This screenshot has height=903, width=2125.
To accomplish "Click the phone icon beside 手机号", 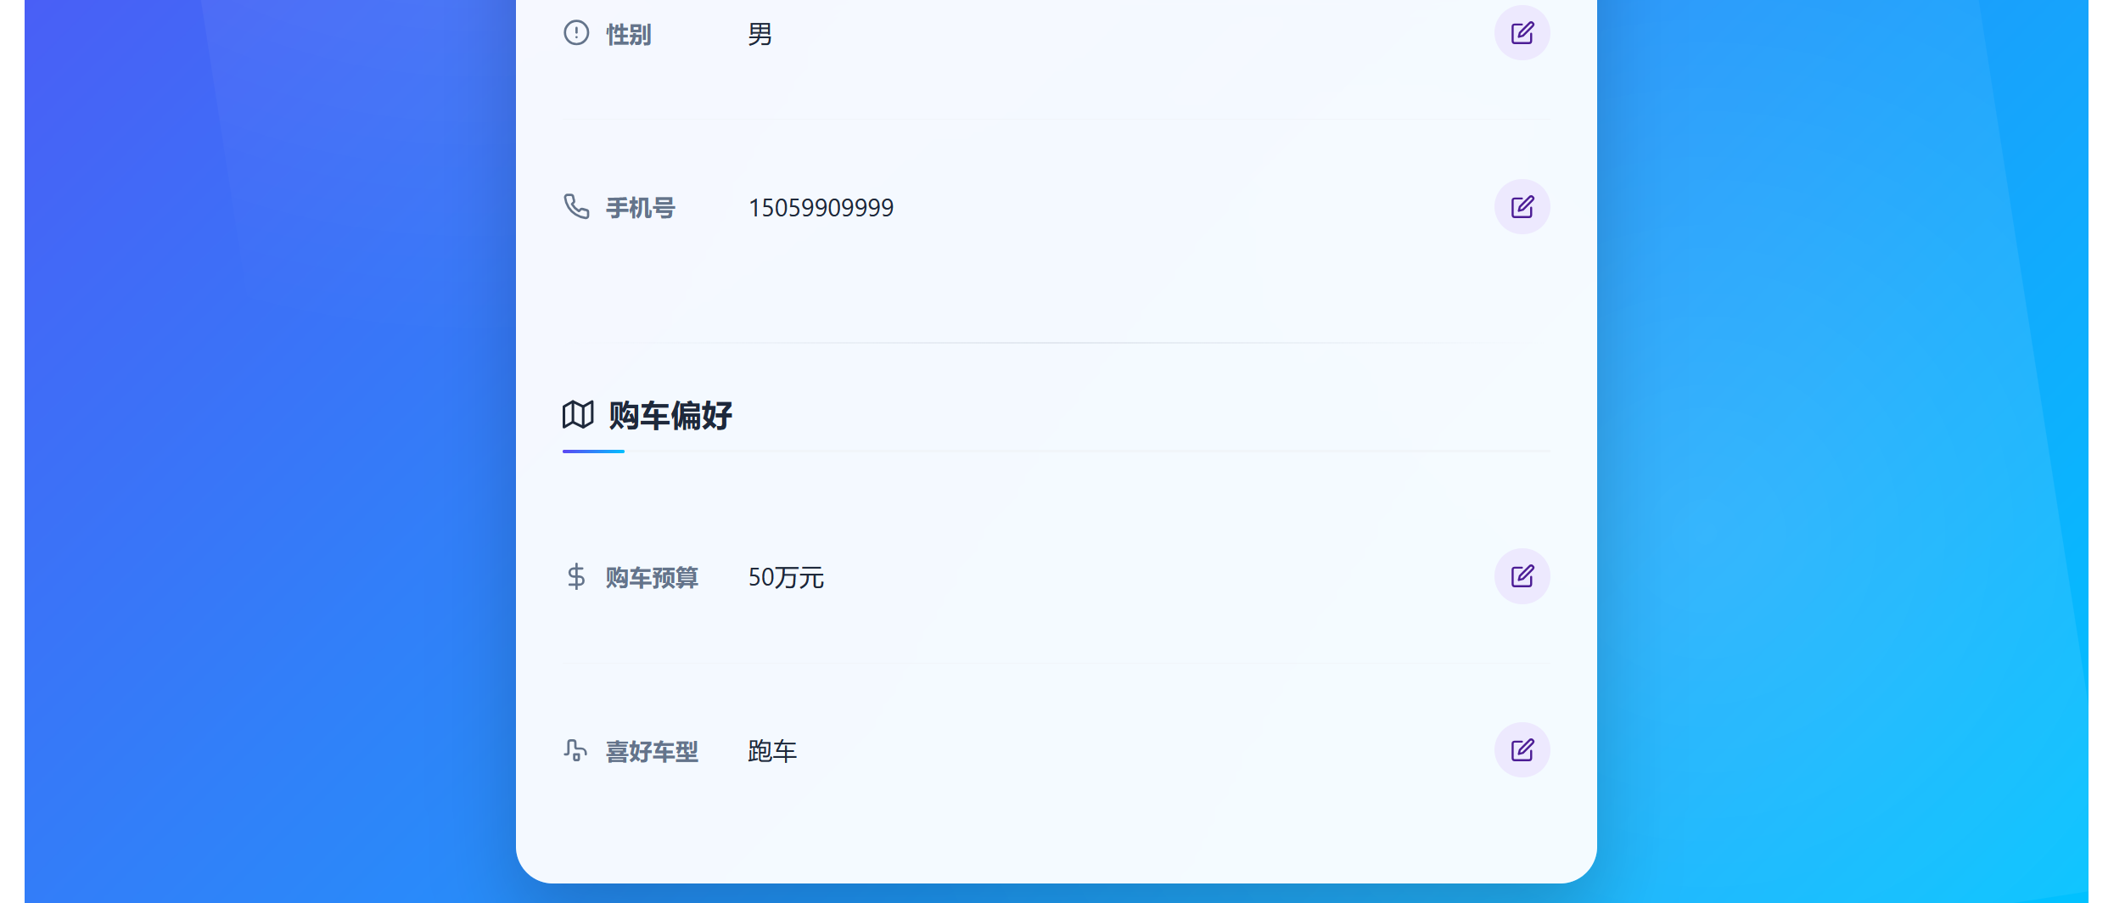I will [x=576, y=206].
